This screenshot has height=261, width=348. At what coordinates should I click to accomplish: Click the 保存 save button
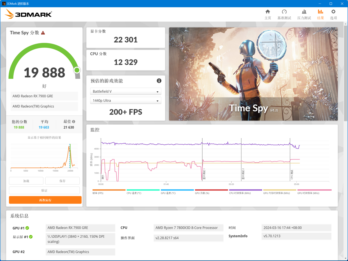click(62, 181)
